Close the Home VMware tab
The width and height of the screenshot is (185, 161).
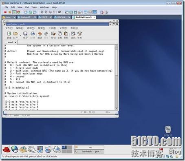[15, 17]
